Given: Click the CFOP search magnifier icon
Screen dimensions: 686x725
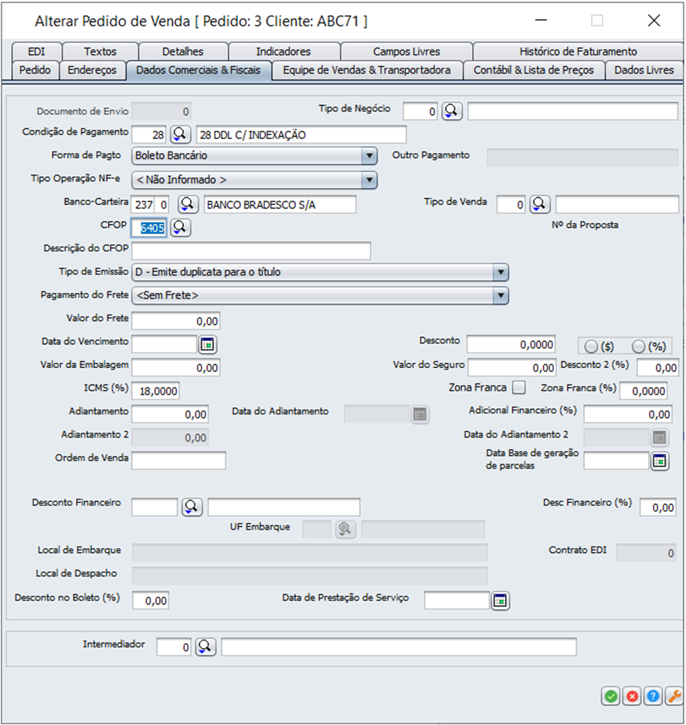Looking at the screenshot, I should tap(180, 227).
